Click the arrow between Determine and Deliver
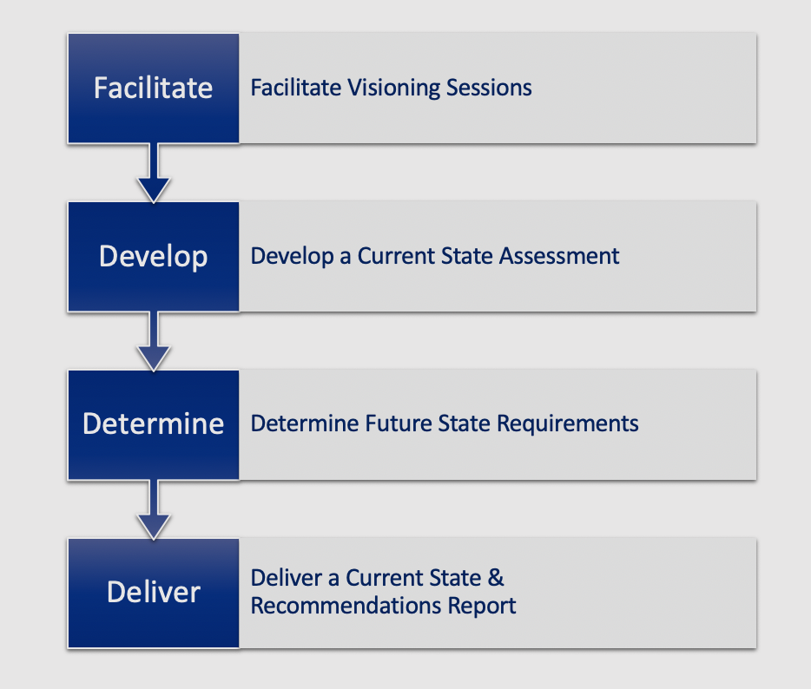The height and width of the screenshot is (689, 811). click(x=154, y=509)
